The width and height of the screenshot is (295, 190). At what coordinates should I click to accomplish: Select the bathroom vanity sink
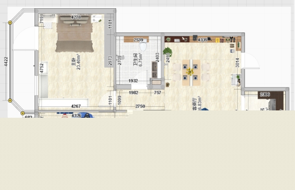click(154, 69)
